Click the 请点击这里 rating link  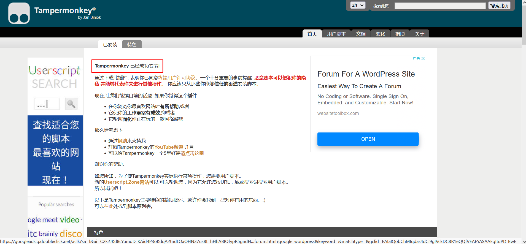click(192, 153)
